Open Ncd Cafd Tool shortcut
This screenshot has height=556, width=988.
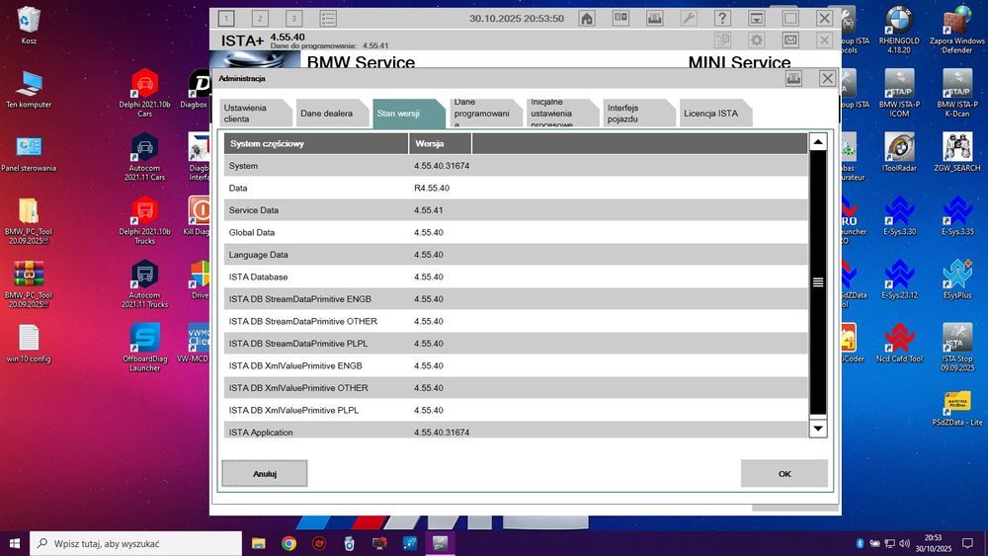coord(899,343)
